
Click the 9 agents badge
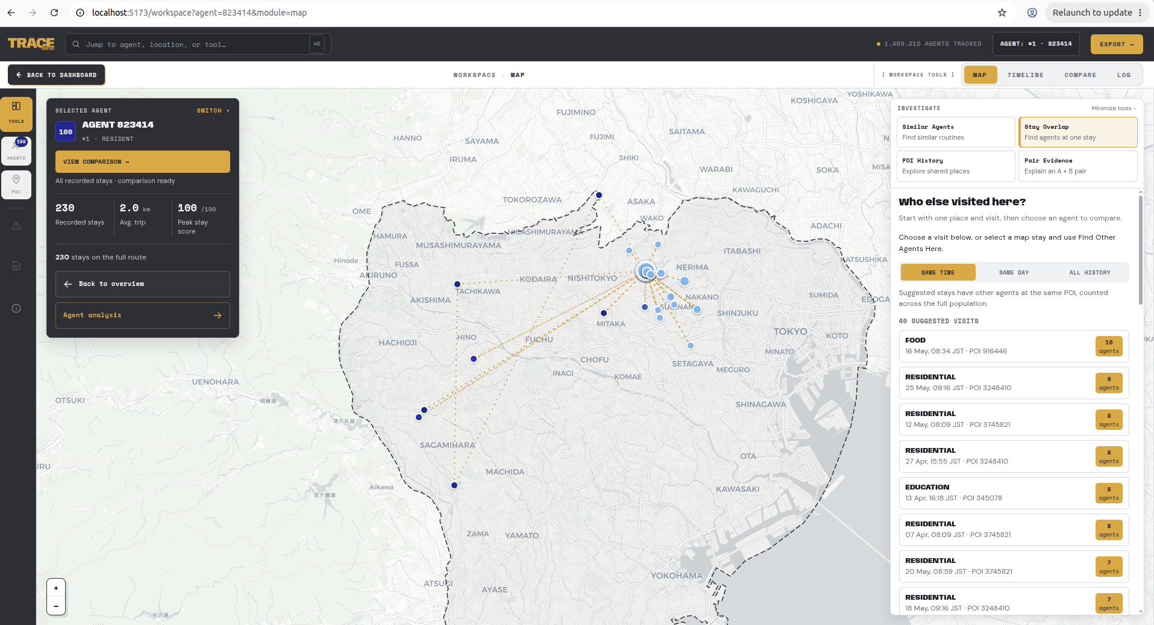[x=1109, y=383]
